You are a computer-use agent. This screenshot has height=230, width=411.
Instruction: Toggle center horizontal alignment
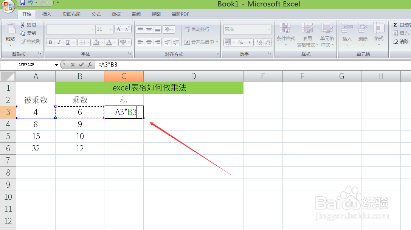(149, 42)
